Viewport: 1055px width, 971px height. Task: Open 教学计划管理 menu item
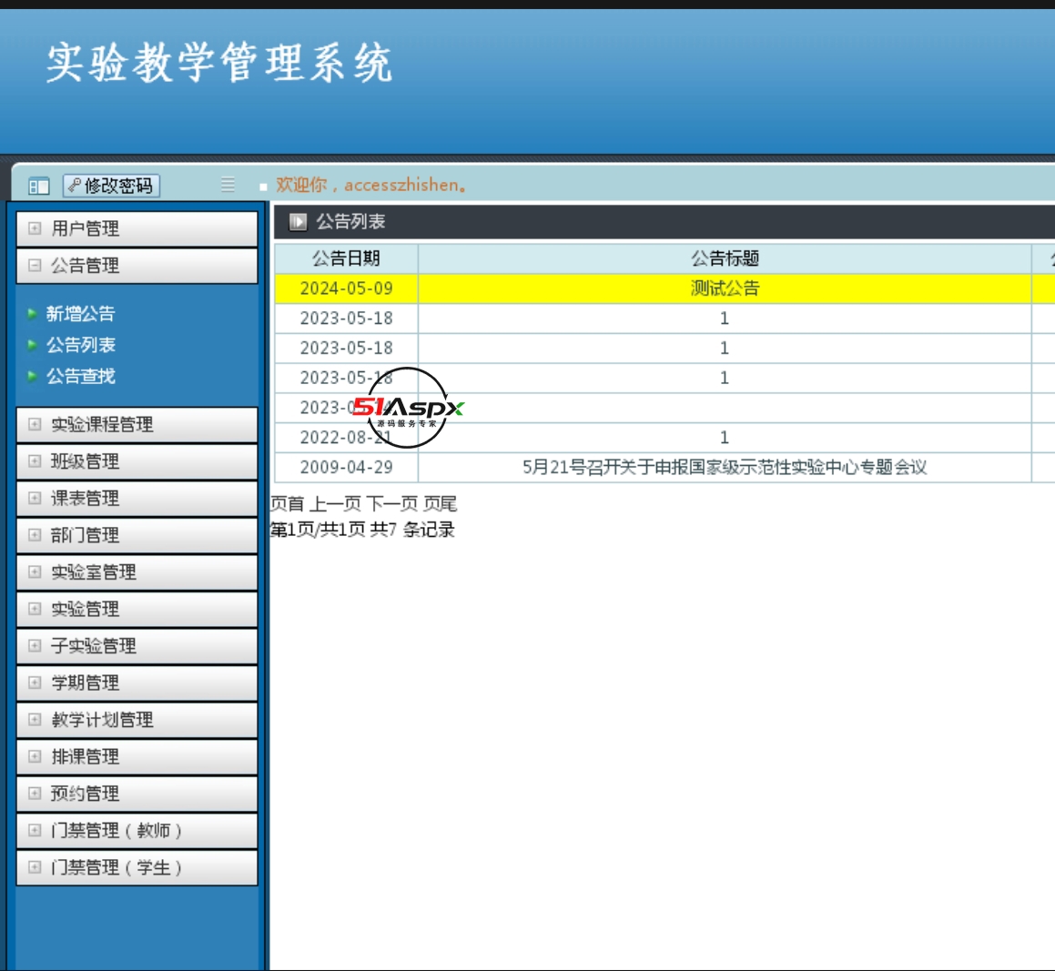tap(137, 720)
